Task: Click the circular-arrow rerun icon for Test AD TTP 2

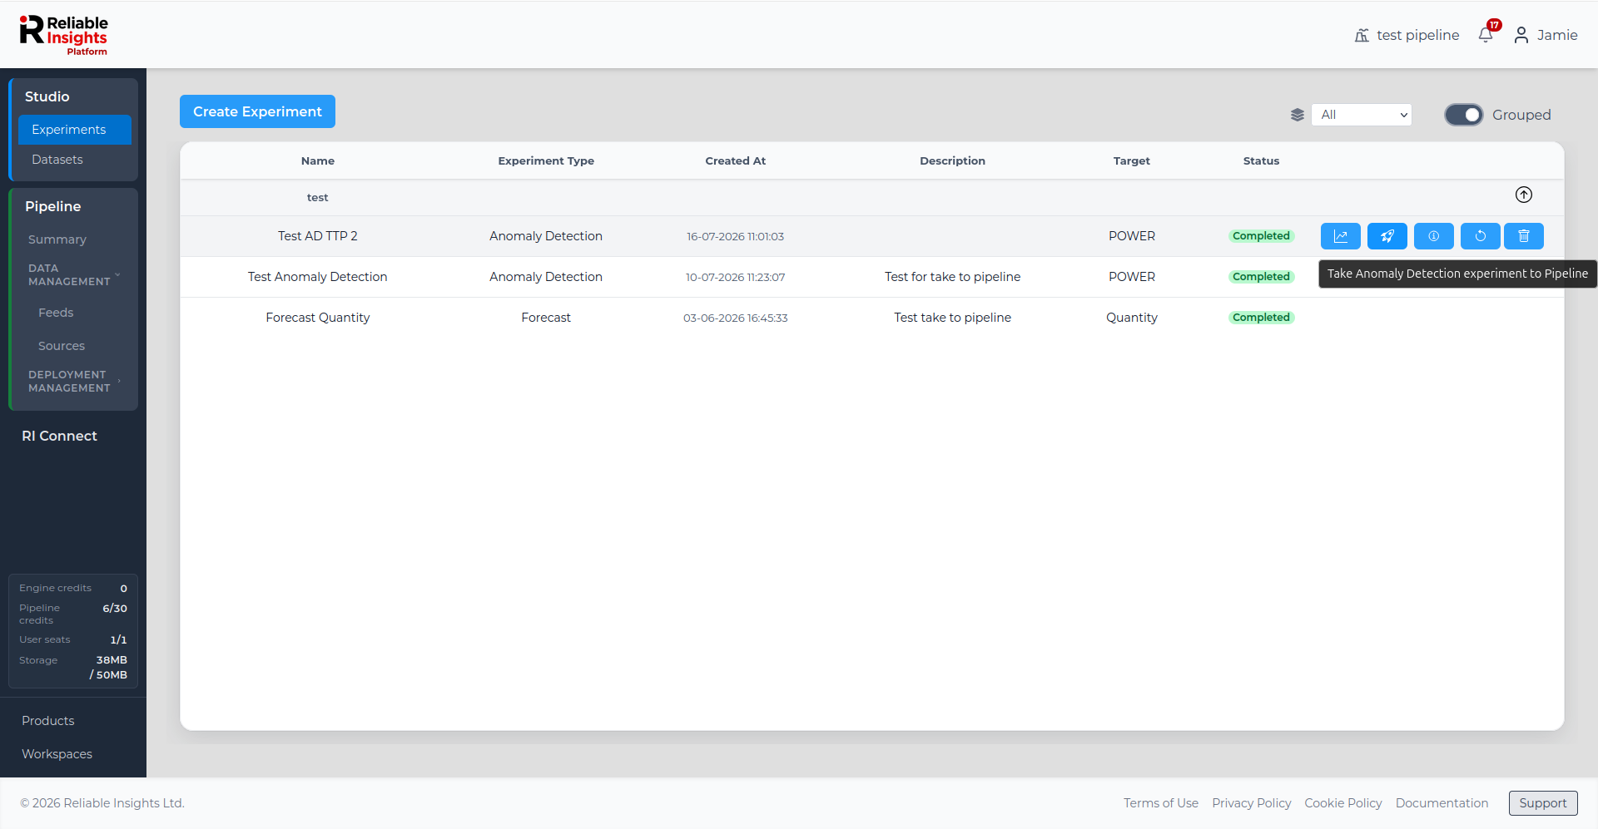Action: point(1480,236)
